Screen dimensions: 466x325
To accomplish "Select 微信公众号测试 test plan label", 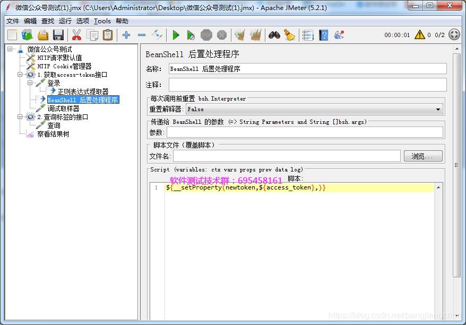I will [50, 49].
